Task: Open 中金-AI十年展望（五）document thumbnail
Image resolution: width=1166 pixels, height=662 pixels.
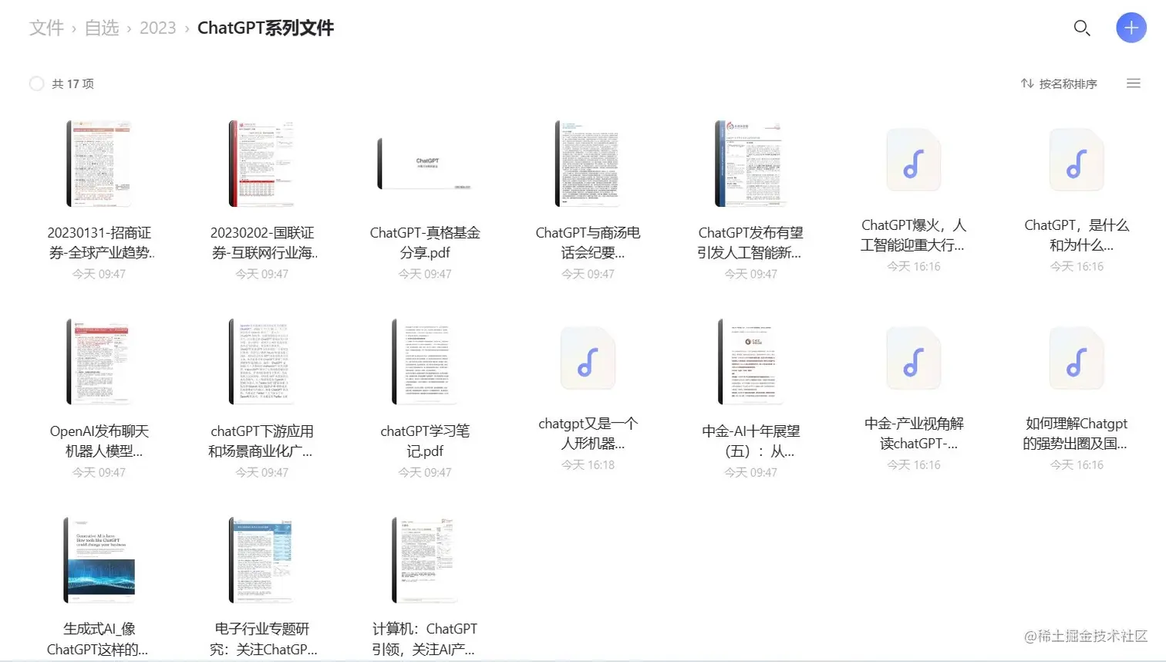Action: 750,362
